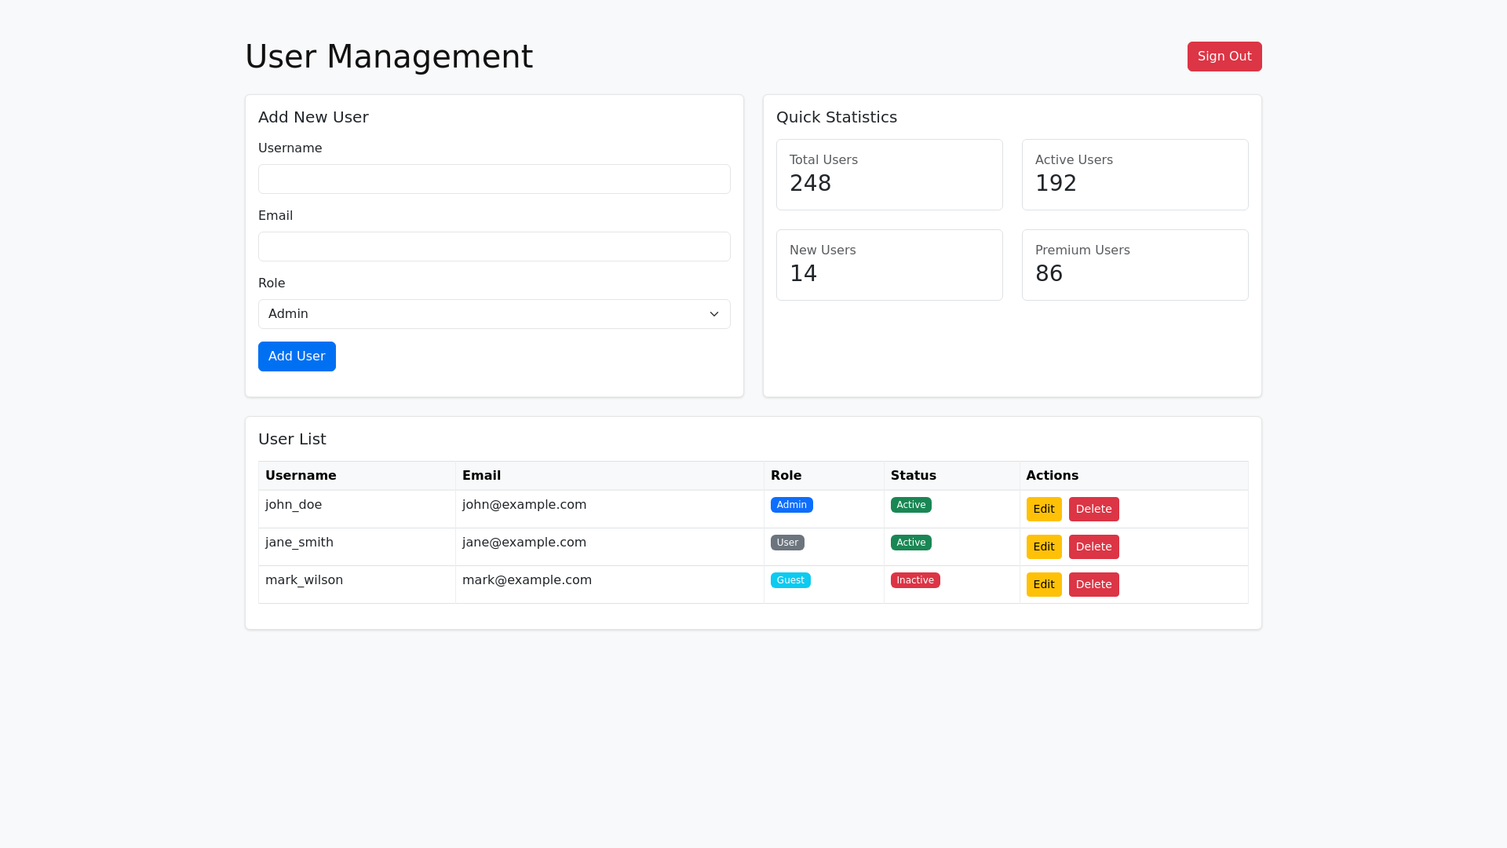Click the mark_wilson username cell
Image resolution: width=1507 pixels, height=848 pixels.
(x=357, y=584)
